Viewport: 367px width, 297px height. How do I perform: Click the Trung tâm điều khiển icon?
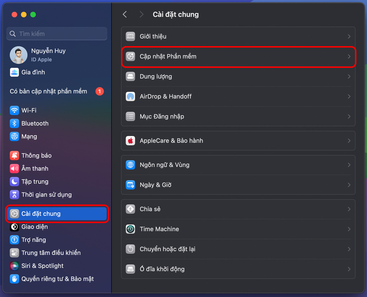coord(14,253)
